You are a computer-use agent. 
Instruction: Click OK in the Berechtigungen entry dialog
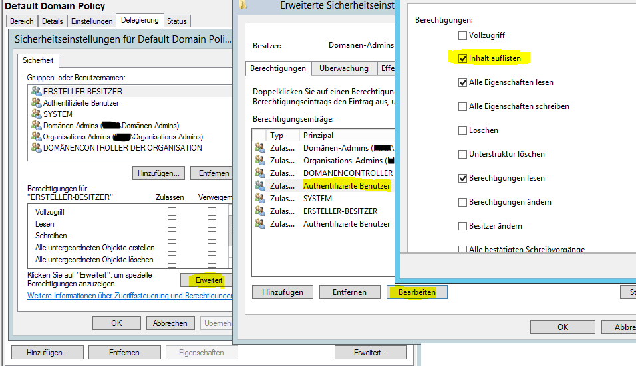[563, 327]
